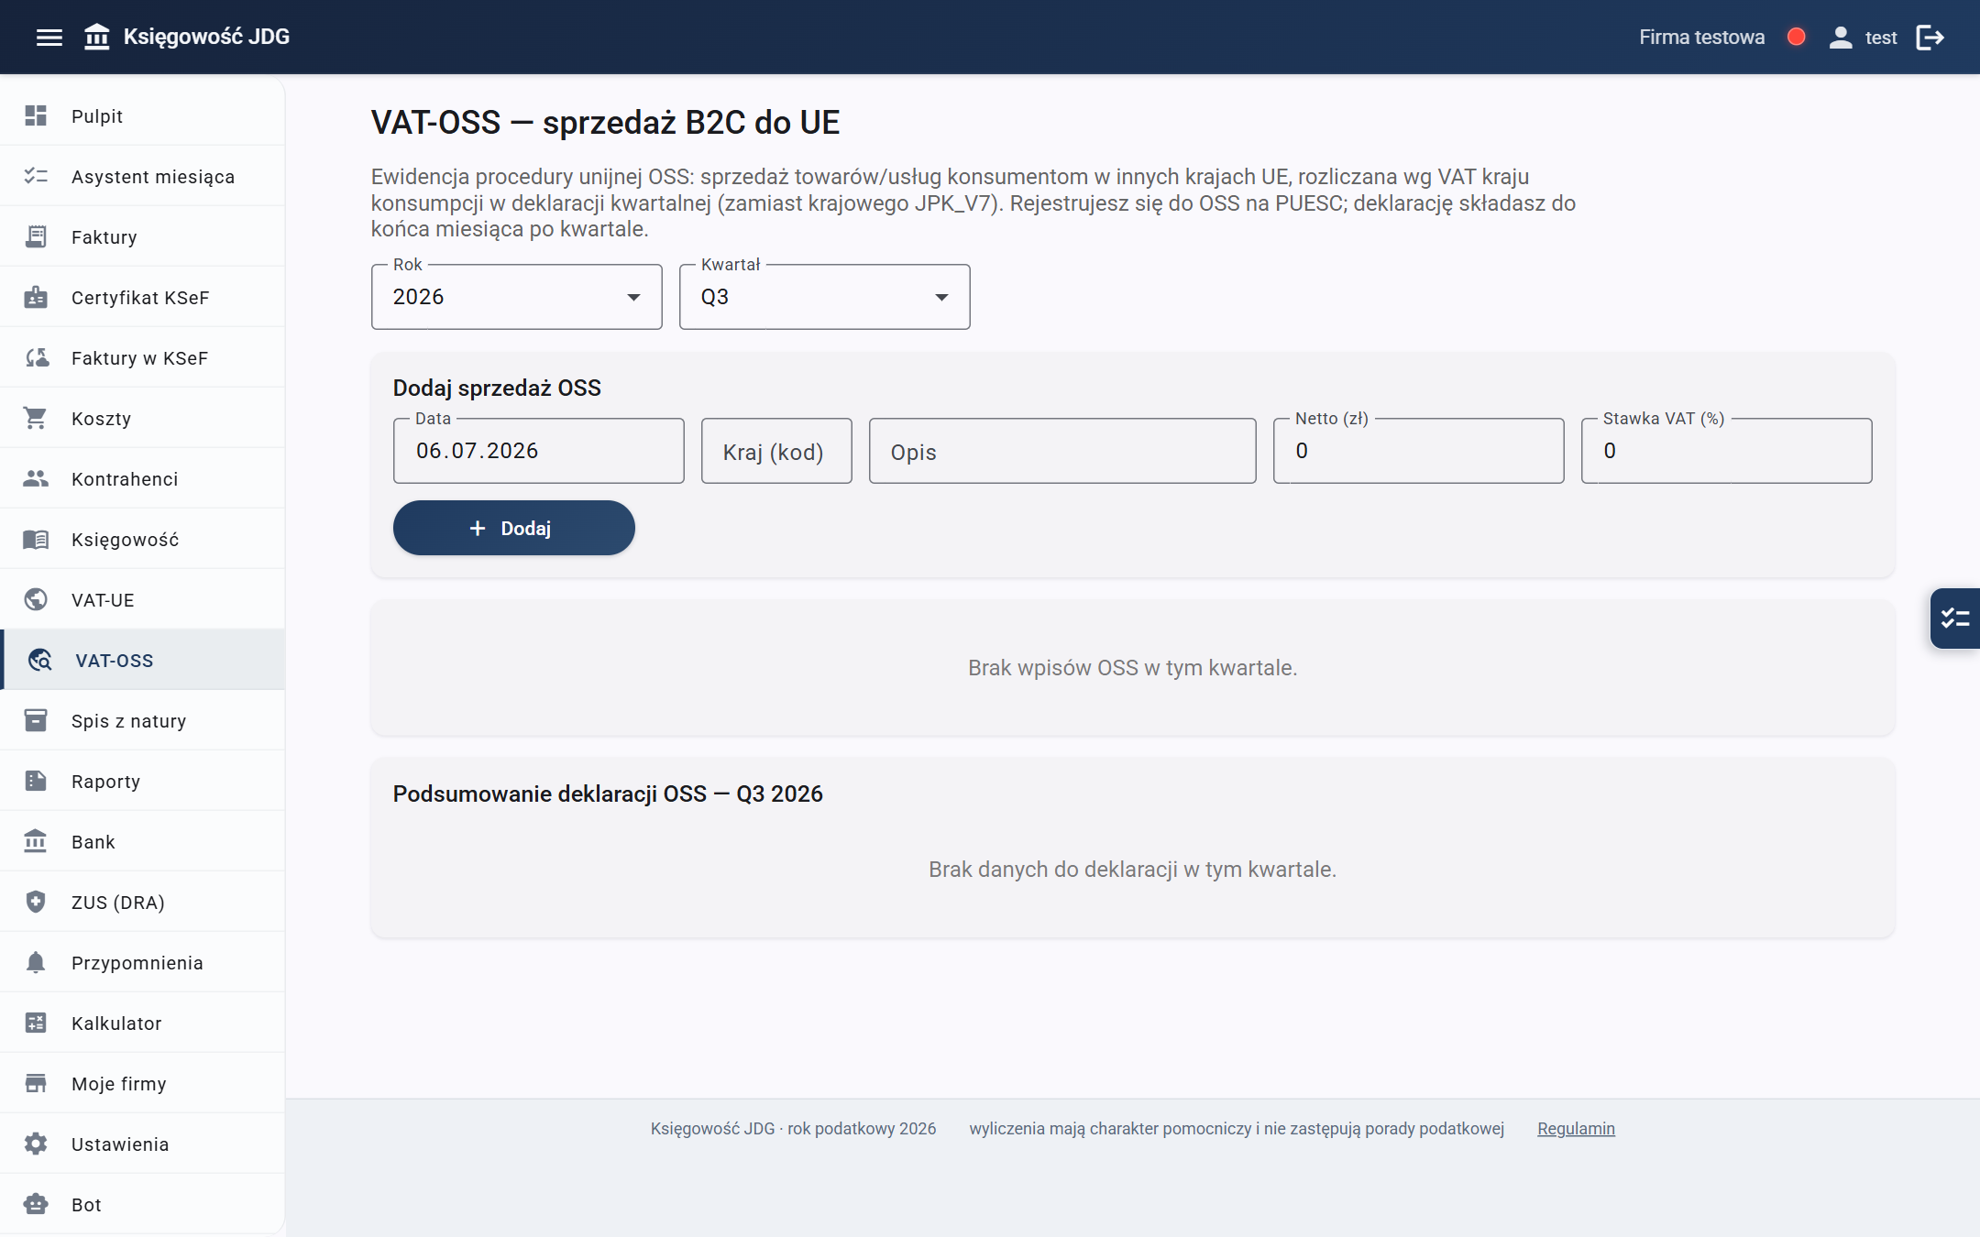Open ZUS (DRA) menu item
This screenshot has width=1980, height=1237.
(x=142, y=902)
